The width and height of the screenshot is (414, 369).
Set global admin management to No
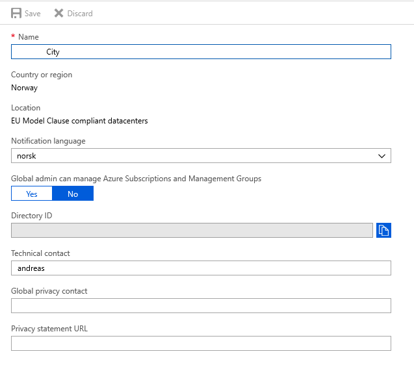[x=73, y=194]
